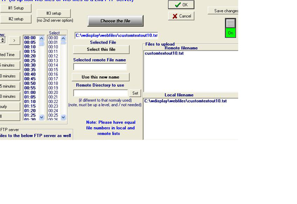
Task: Click OK with the green checkmark
Action: (181, 5)
